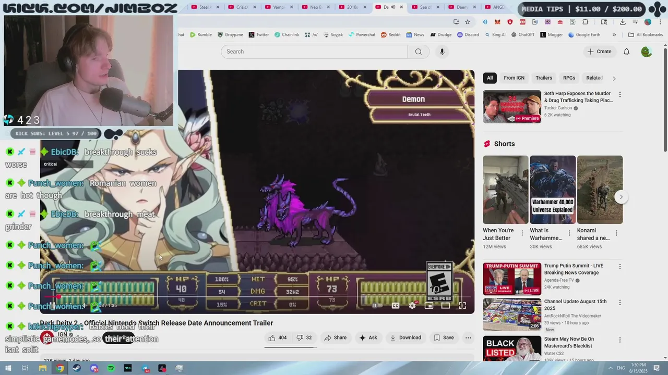This screenshot has height=375, width=668.
Task: Like the video with thumbs up
Action: click(277, 337)
